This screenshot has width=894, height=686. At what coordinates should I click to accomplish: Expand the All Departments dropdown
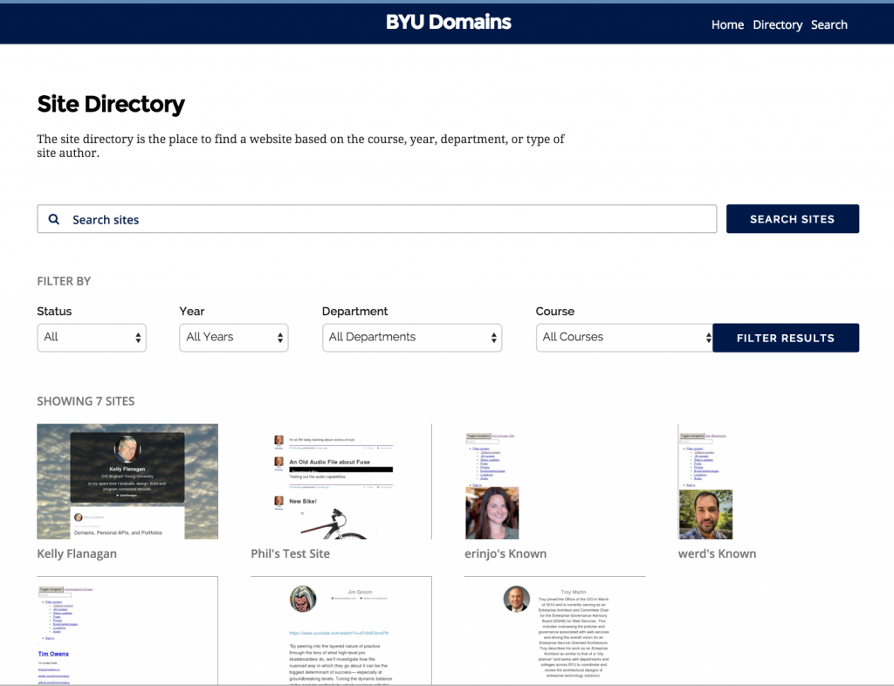[412, 337]
